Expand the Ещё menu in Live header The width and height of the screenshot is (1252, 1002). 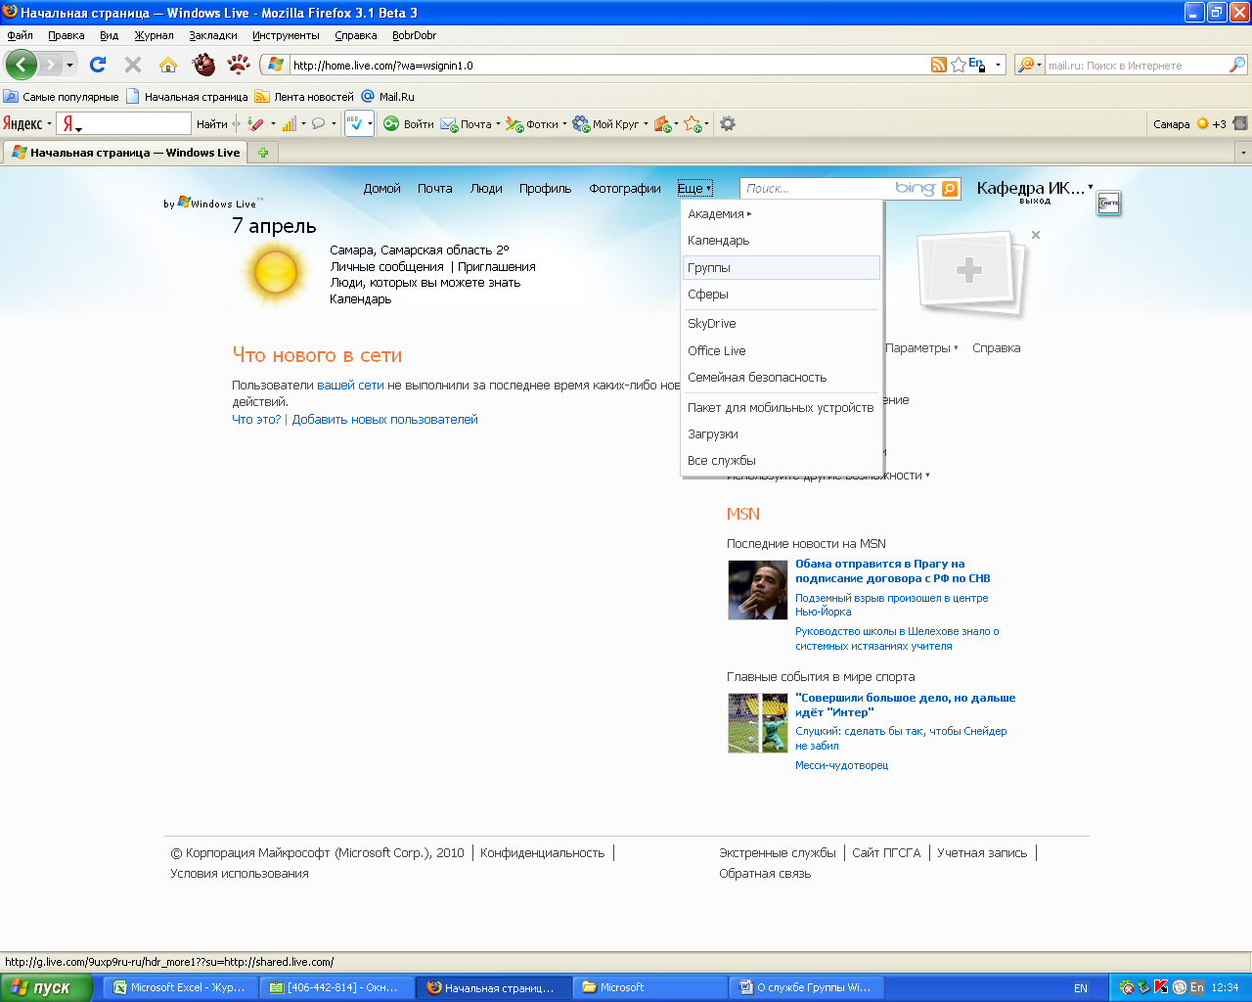694,189
